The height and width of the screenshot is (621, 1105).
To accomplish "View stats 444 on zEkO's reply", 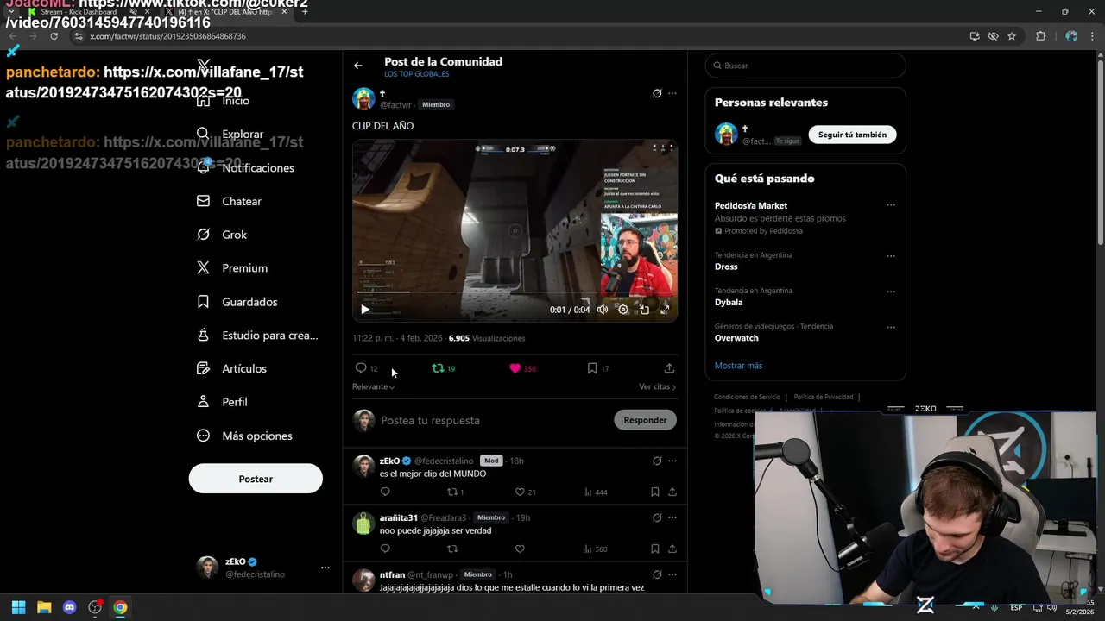I will pyautogui.click(x=595, y=492).
